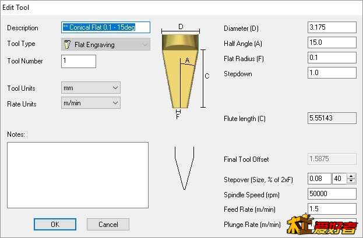Click the gold engraving tool diagram
The image size is (363, 238).
(x=181, y=71)
